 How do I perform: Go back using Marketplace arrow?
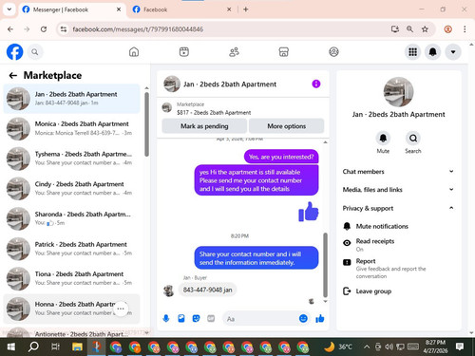[x=13, y=75]
